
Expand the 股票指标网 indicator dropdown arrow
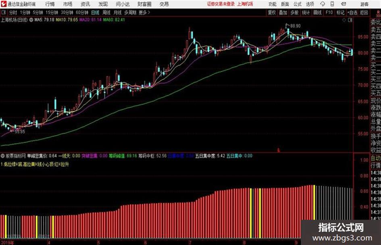[x=3, y=156]
